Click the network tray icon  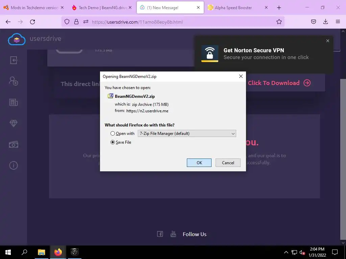click(294, 252)
